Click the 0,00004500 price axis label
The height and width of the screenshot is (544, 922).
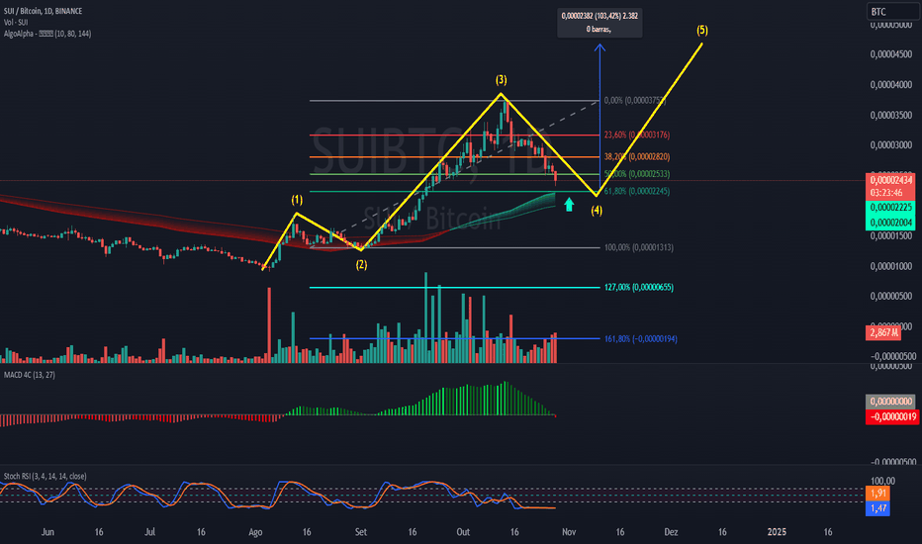click(890, 54)
